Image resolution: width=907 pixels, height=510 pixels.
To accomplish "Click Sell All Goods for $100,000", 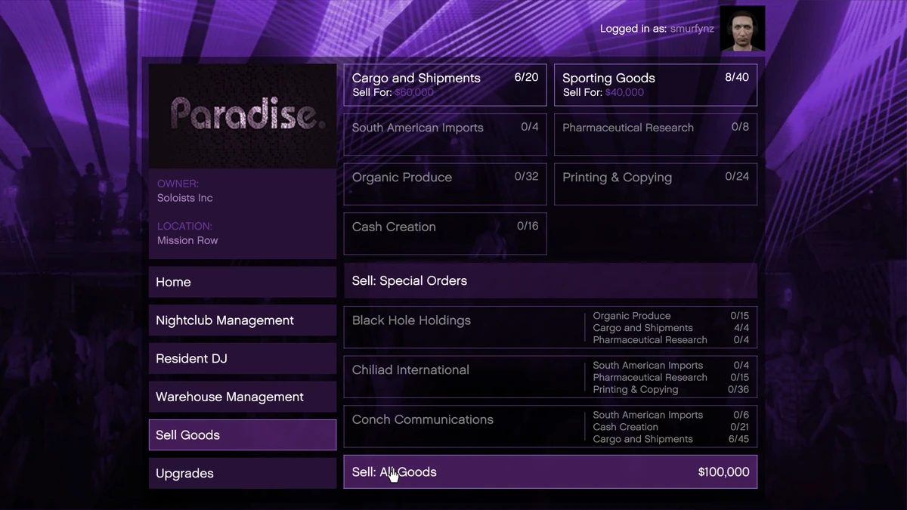I will point(549,471).
